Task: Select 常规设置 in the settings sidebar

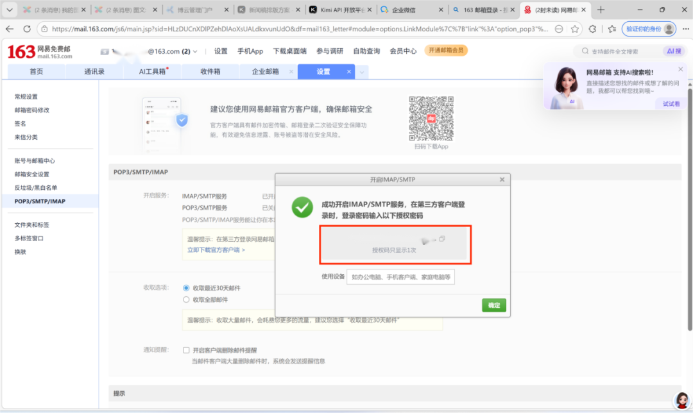Action: point(26,97)
